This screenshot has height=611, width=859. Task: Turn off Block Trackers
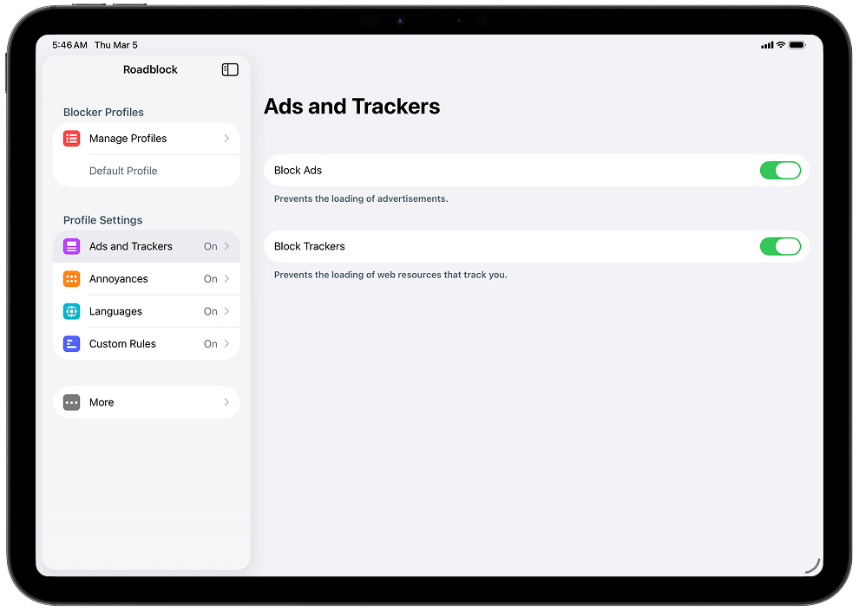point(780,246)
